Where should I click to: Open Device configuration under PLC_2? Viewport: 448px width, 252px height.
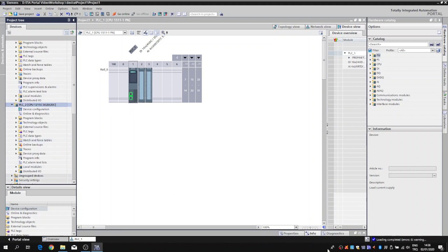point(36,109)
